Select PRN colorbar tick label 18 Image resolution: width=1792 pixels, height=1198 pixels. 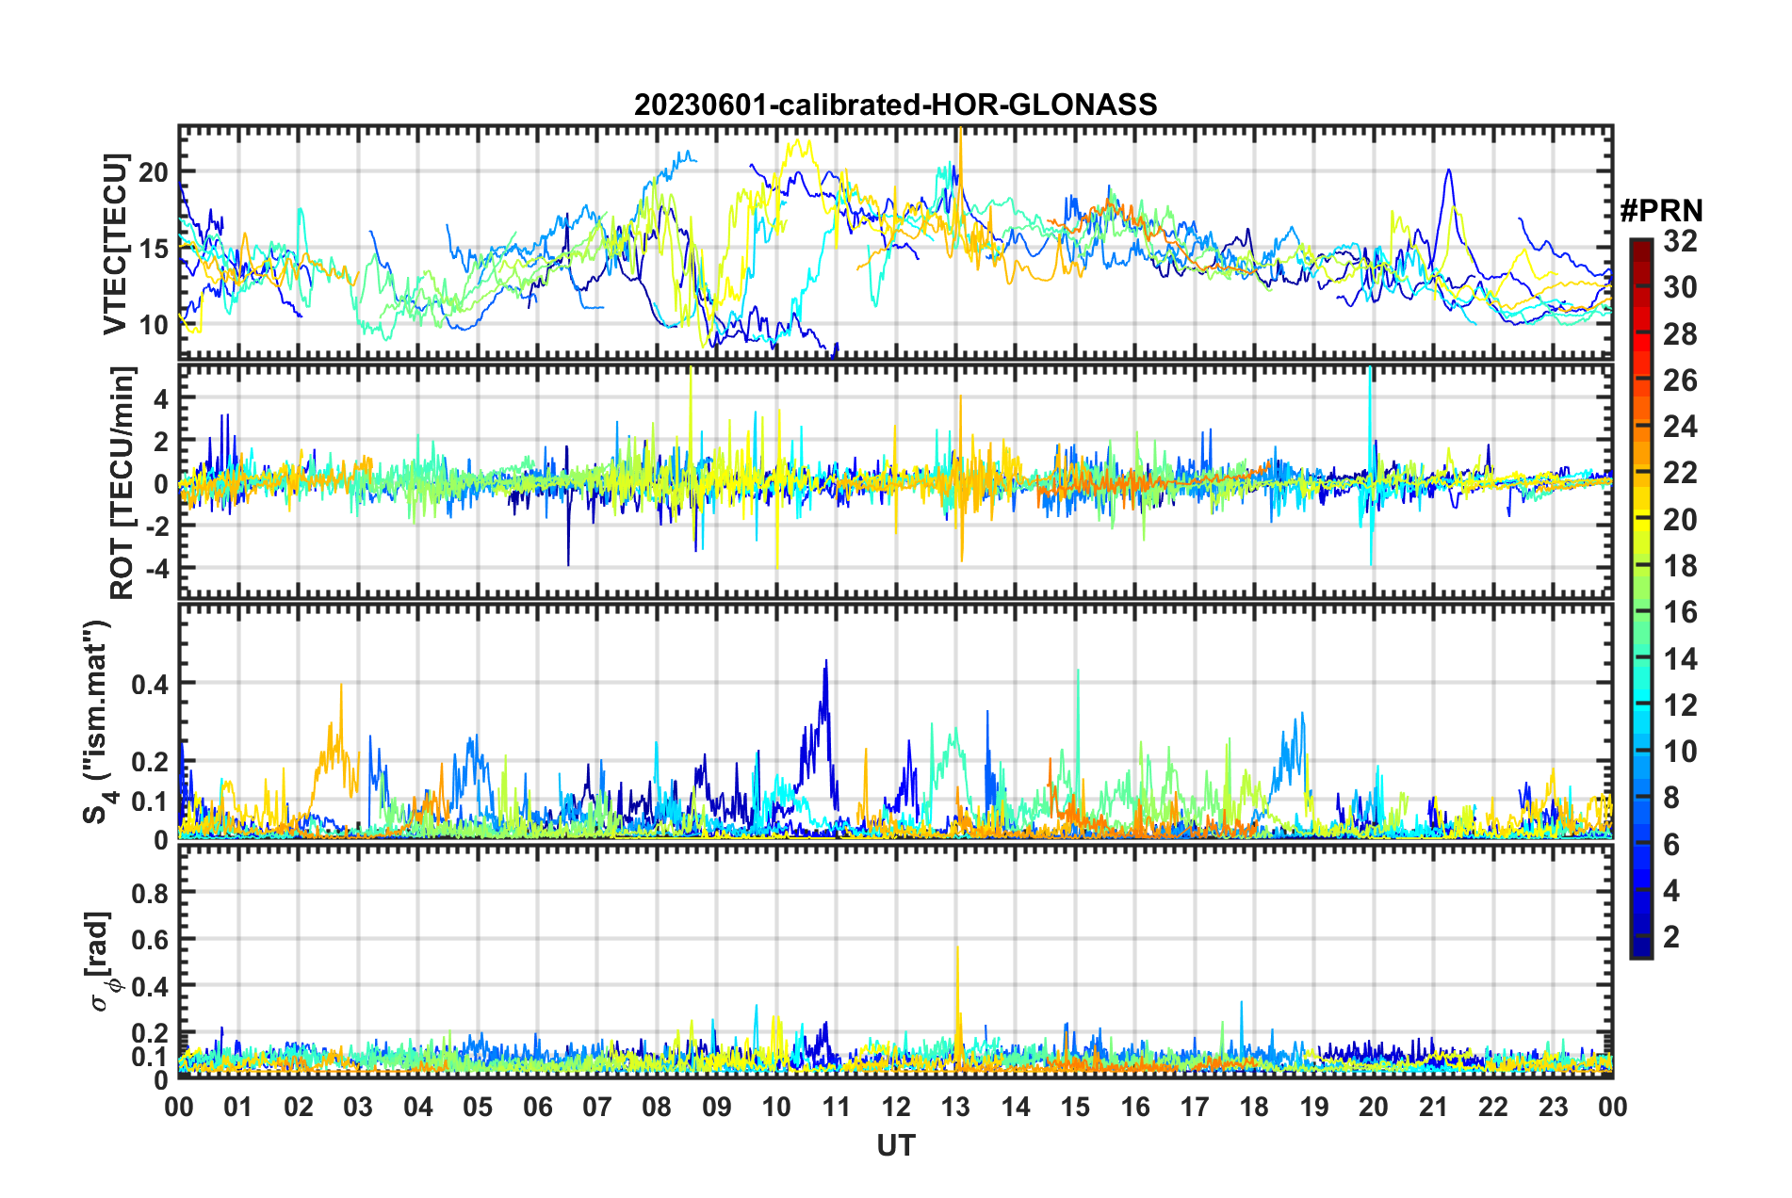[1680, 566]
